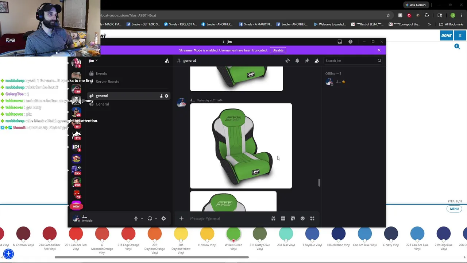Toggle headphones deafen in Discord user panel

click(x=150, y=218)
